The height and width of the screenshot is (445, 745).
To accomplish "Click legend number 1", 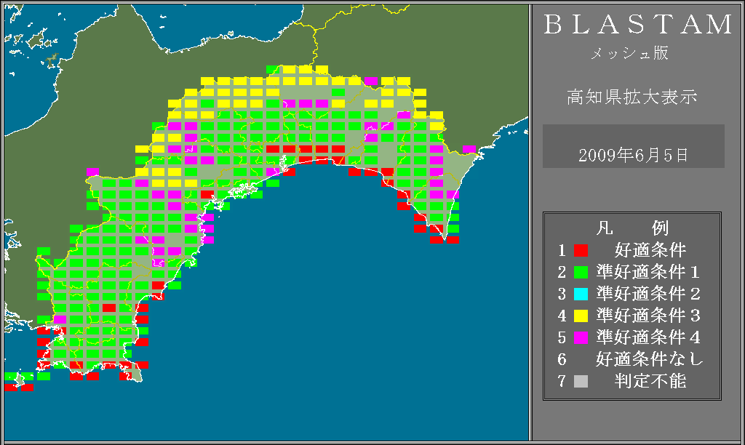I will (x=562, y=250).
